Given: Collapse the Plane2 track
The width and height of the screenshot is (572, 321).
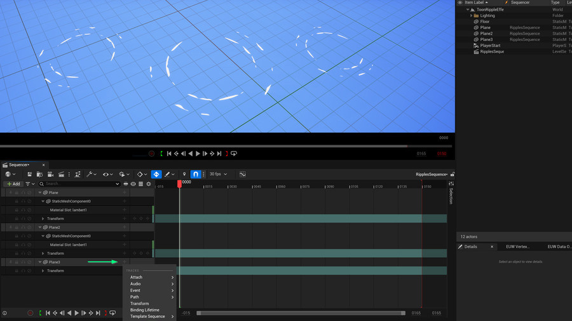Looking at the screenshot, I should (x=40, y=228).
